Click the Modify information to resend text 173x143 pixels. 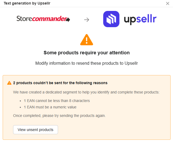tap(87, 63)
